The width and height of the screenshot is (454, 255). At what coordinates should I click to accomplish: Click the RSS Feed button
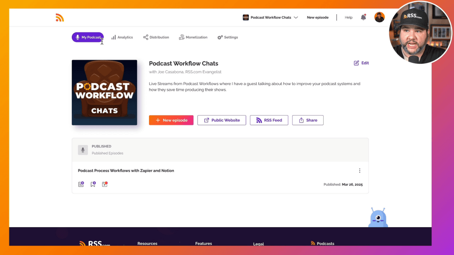269,120
